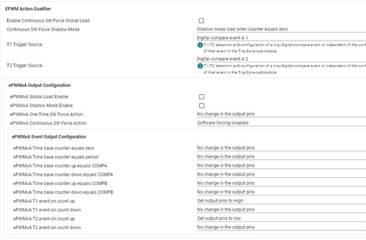
Task: Change T1 event on count up action
Action: tap(280, 201)
